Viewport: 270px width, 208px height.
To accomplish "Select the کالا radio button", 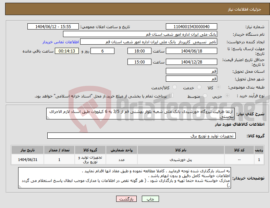I will (x=218, y=87).
